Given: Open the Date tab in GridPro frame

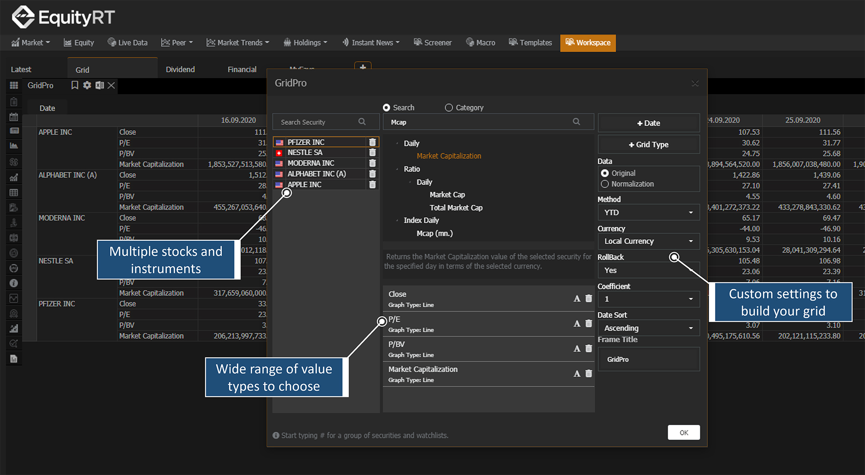Looking at the screenshot, I should (x=47, y=108).
